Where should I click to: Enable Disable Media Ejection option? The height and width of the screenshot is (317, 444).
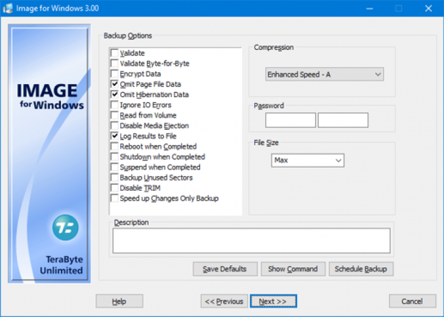click(115, 126)
